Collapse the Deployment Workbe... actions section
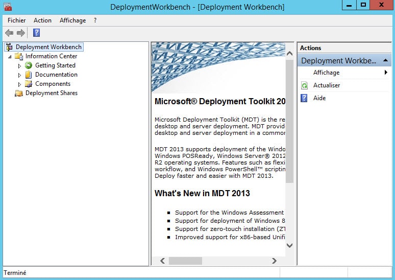 point(385,60)
